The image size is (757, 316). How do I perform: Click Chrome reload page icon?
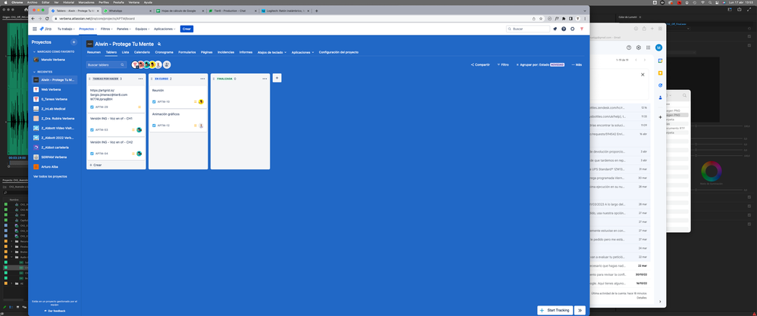47,18
